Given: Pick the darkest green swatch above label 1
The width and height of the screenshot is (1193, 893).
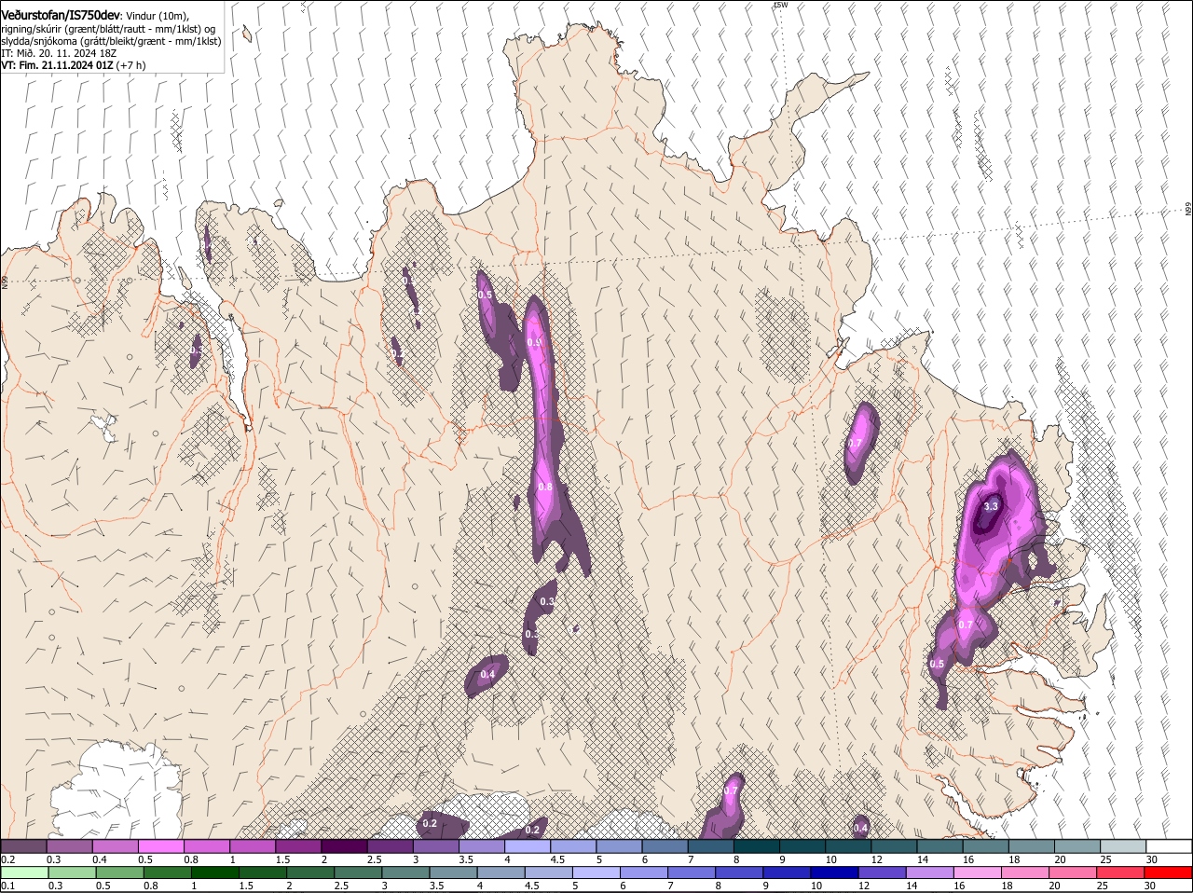Looking at the screenshot, I should point(214,872).
